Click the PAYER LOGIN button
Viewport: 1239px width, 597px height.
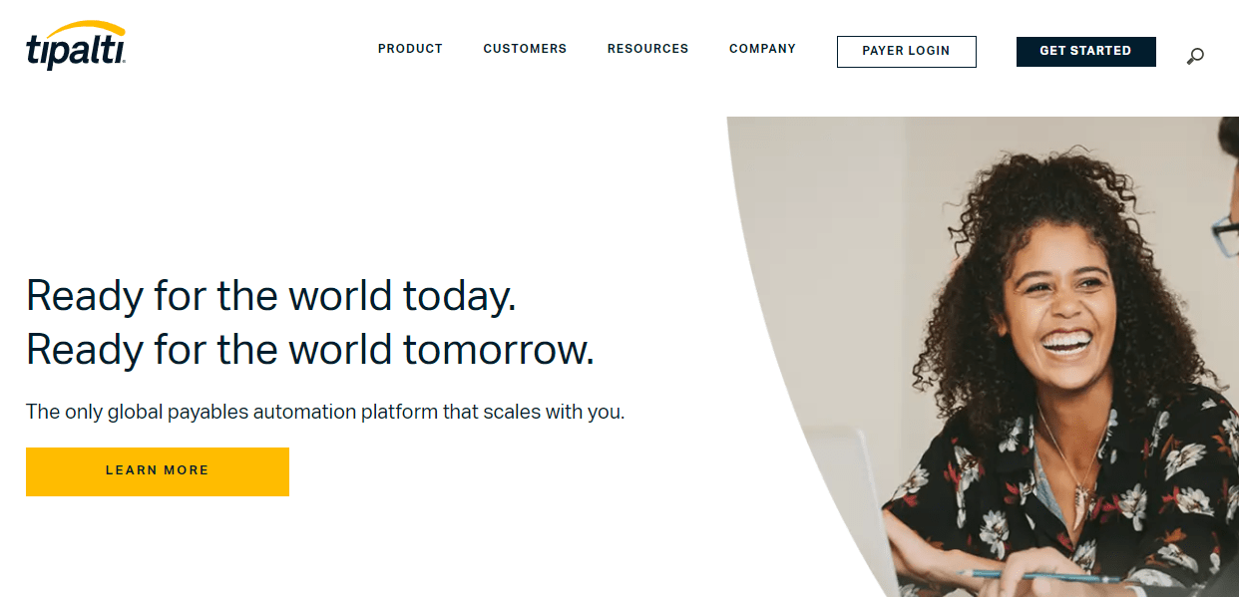[906, 52]
